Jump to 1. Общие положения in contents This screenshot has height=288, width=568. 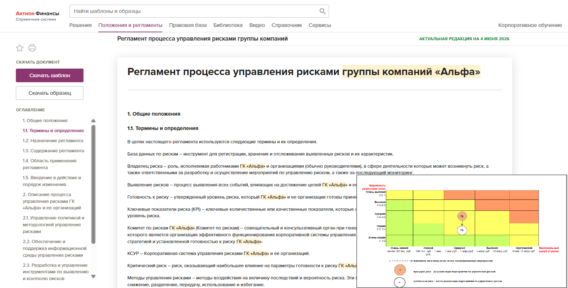point(45,121)
